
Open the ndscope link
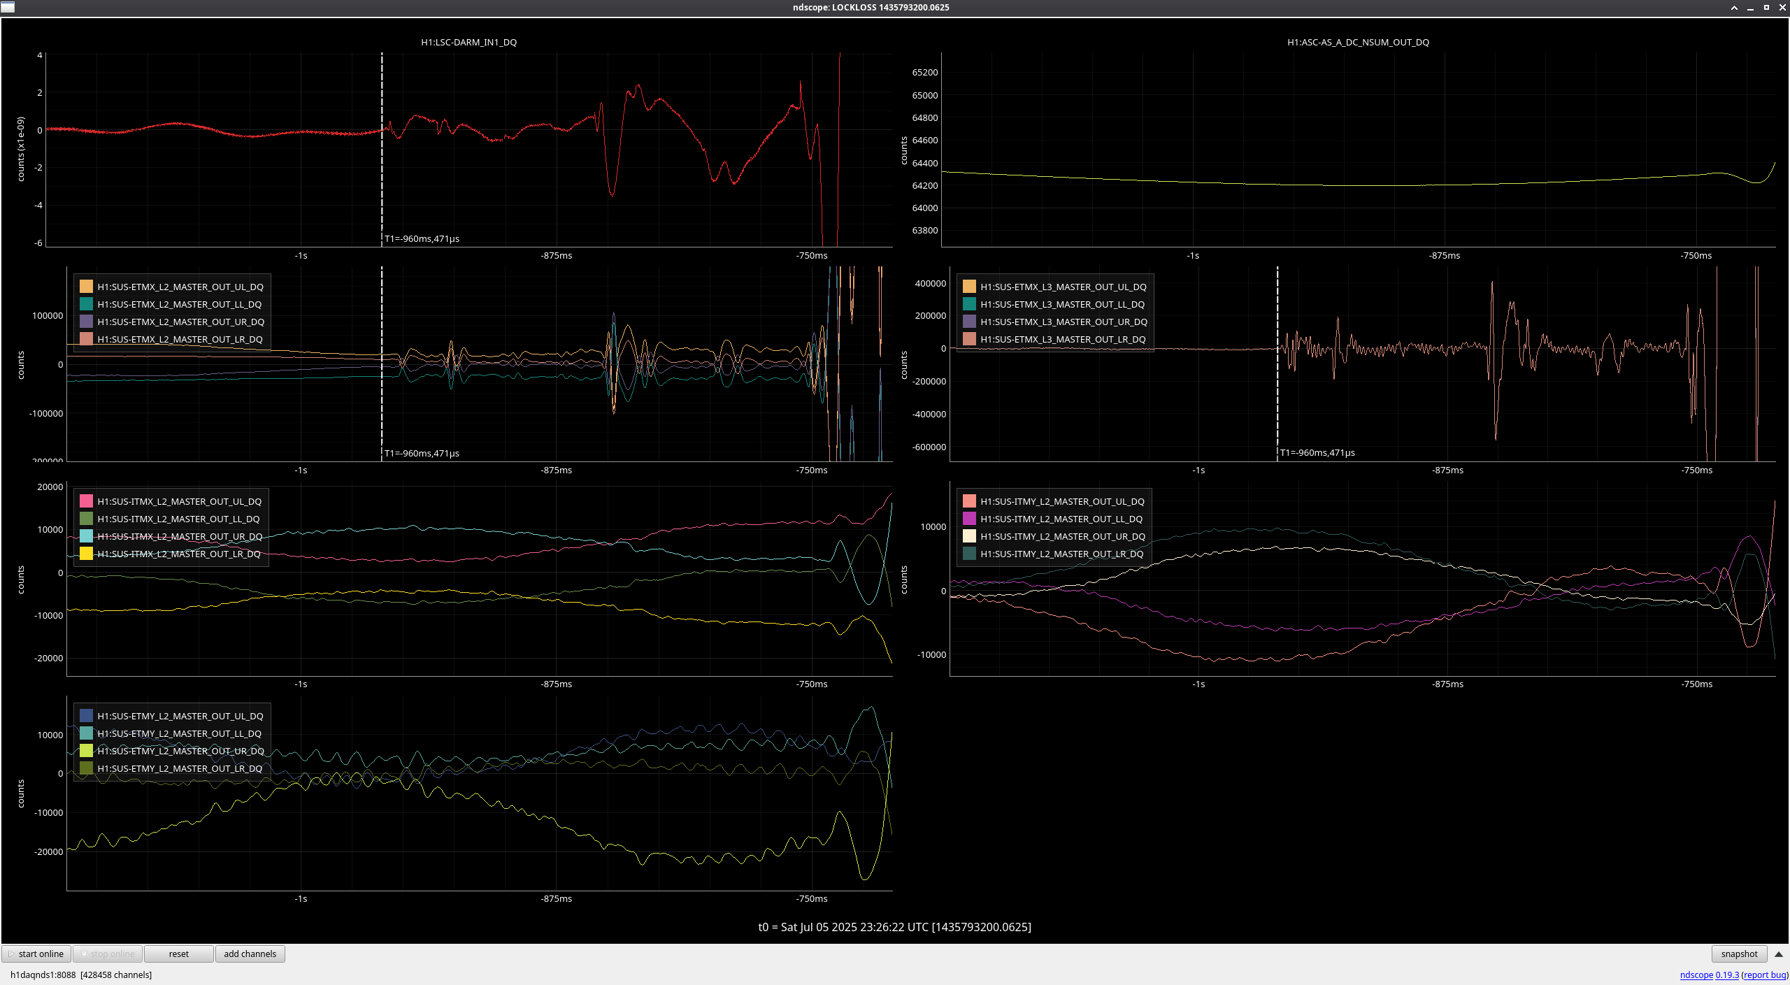pos(1696,975)
